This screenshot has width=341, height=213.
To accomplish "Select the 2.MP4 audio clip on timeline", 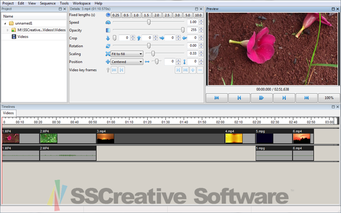I will click(68, 153).
